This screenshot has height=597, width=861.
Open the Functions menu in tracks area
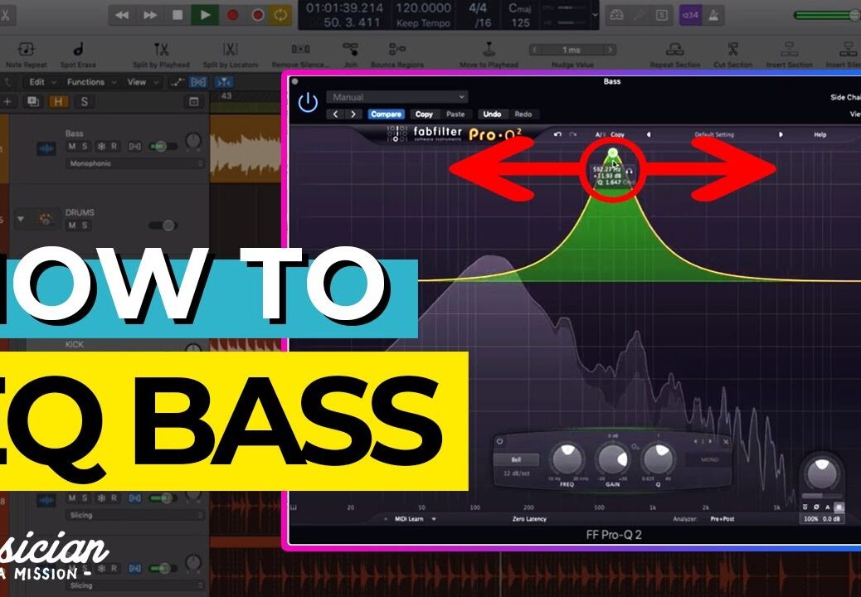[x=91, y=82]
